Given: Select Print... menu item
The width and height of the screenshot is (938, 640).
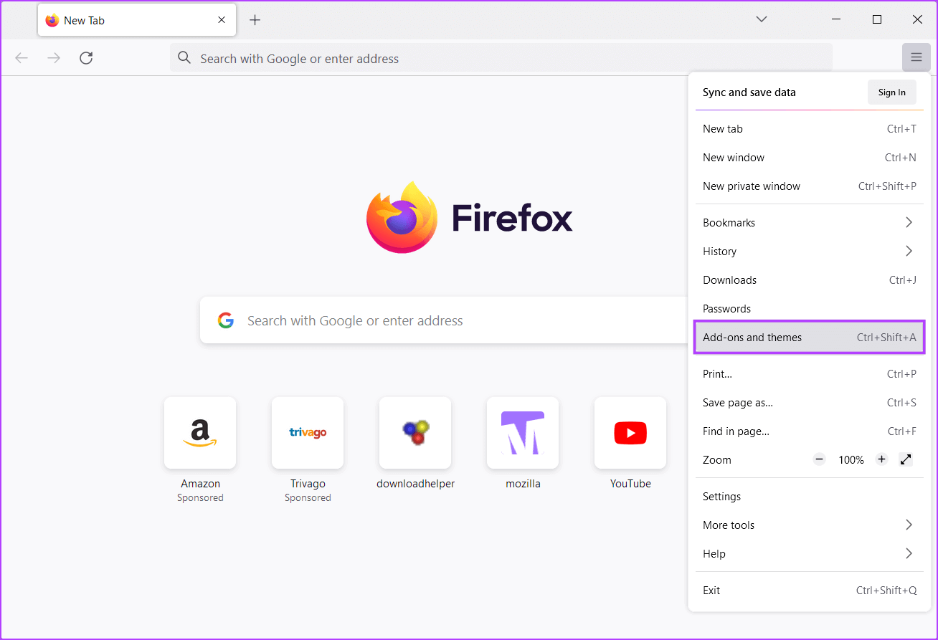Looking at the screenshot, I should (810, 374).
